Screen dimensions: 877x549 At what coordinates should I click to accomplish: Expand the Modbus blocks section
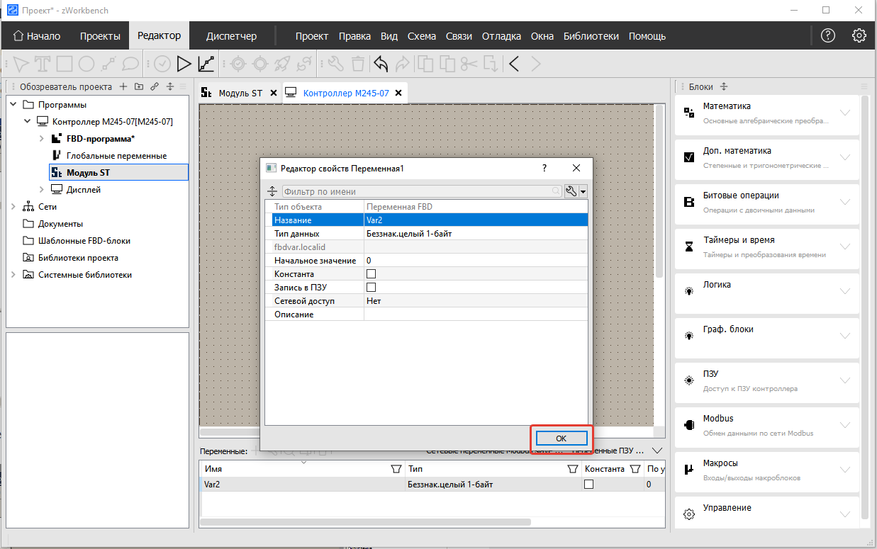(844, 425)
